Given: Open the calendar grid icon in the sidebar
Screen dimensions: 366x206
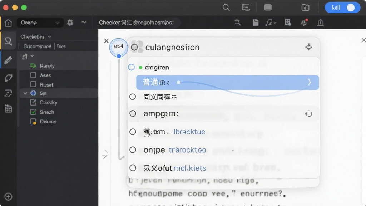Looking at the screenshot, I should tap(8, 108).
